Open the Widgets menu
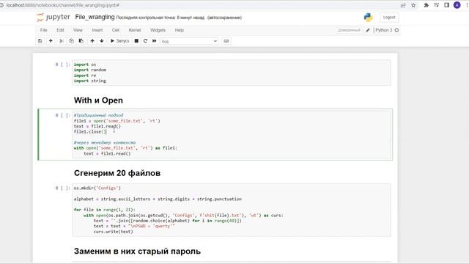This screenshot has width=469, height=264. [x=158, y=30]
